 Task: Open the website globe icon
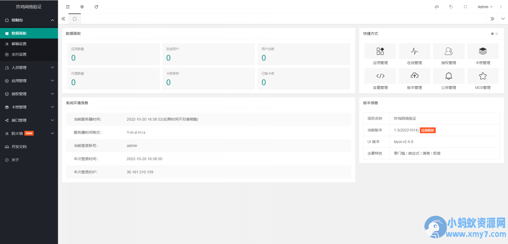coord(82,7)
